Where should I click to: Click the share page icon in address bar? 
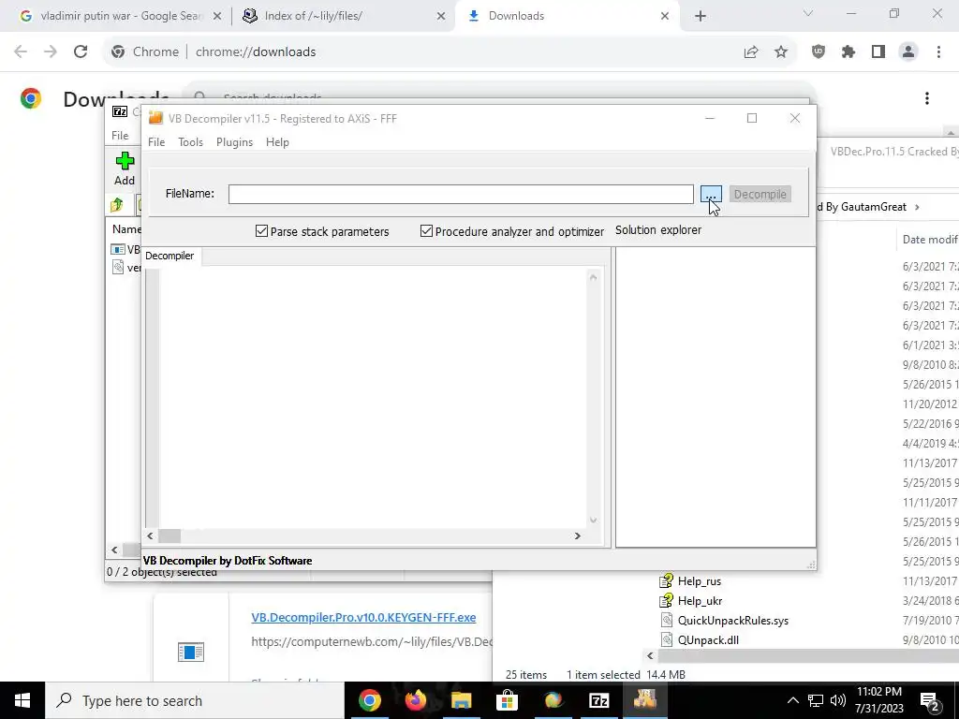pyautogui.click(x=751, y=52)
